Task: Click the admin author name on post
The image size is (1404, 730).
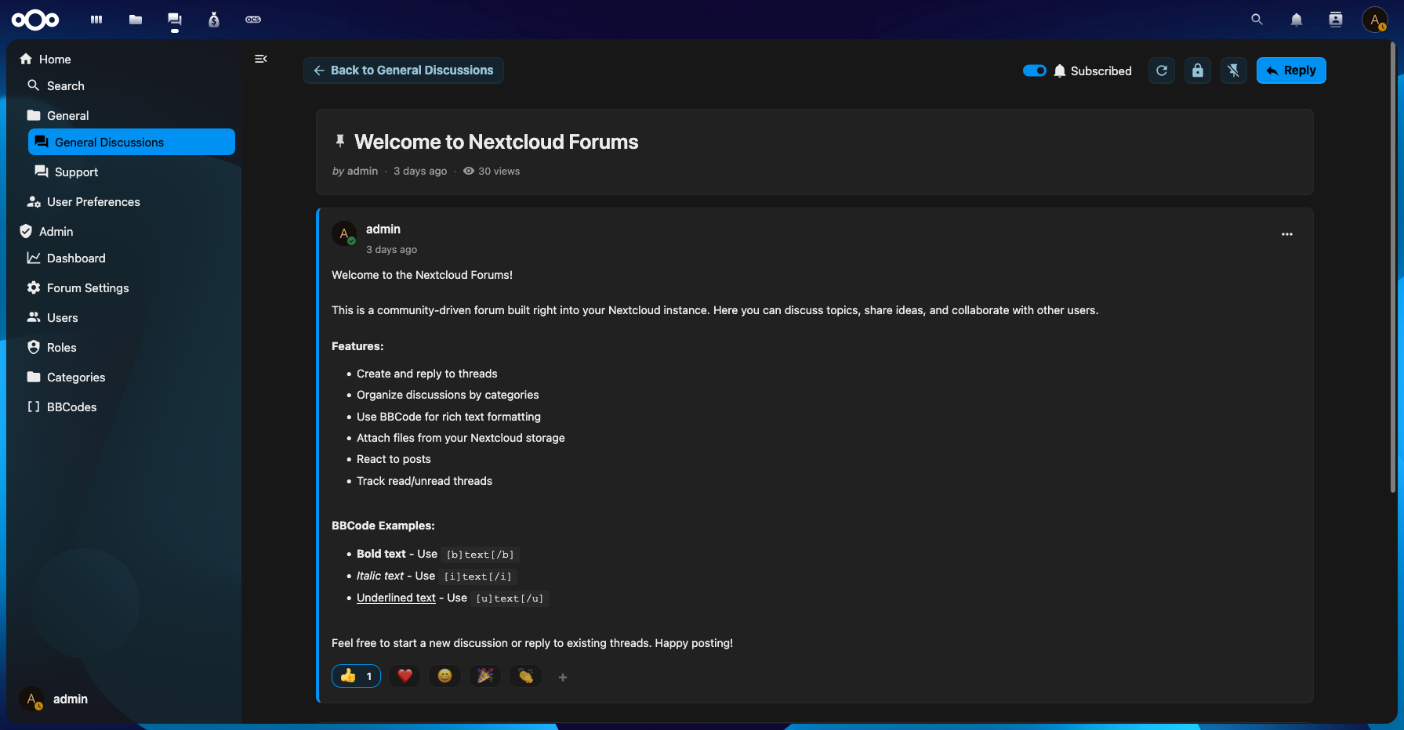Action: pyautogui.click(x=383, y=229)
